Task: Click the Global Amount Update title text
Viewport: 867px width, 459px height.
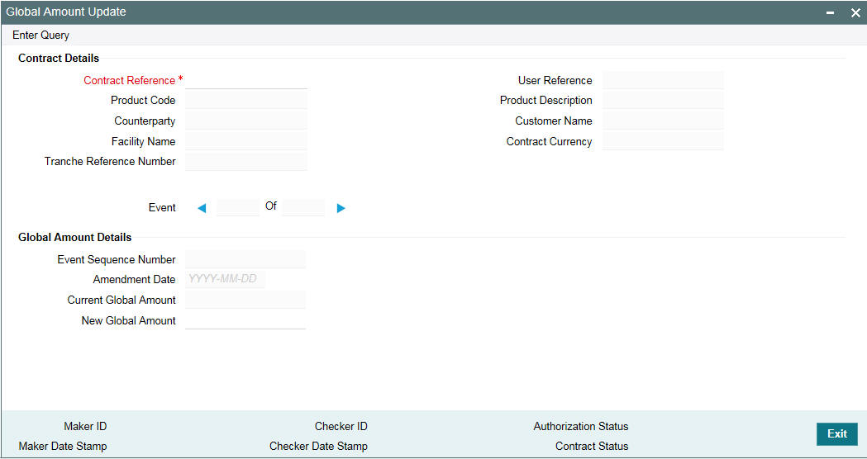Action: click(x=66, y=12)
